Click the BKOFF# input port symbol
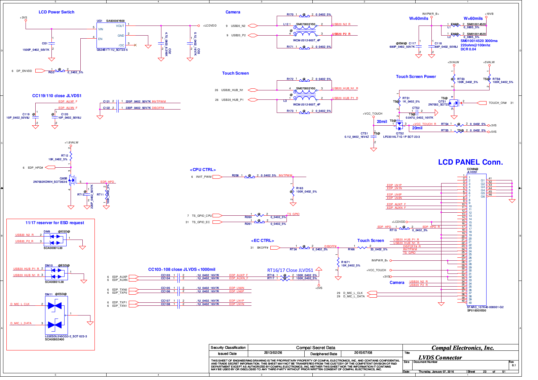 click(275, 248)
